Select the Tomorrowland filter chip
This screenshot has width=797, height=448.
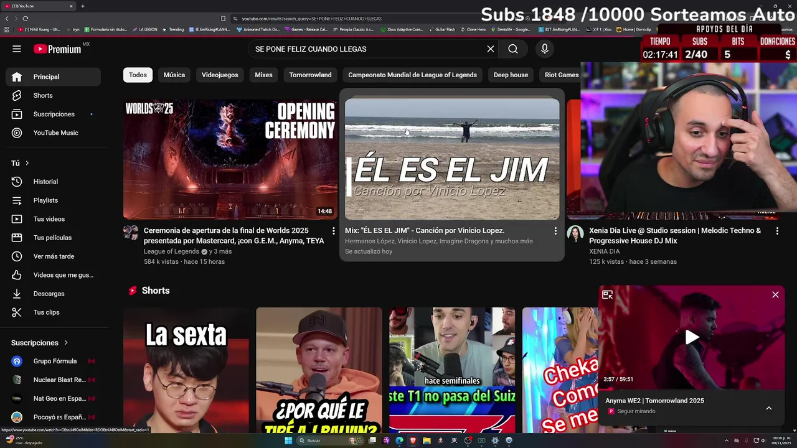pyautogui.click(x=310, y=75)
